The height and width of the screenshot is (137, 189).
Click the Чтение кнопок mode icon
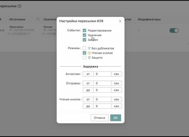pyautogui.click(x=89, y=53)
